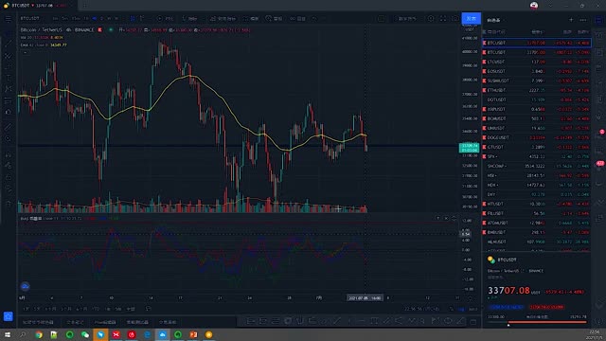Toggle percent scale next to log button
The image size is (606, 341).
click(x=452, y=310)
